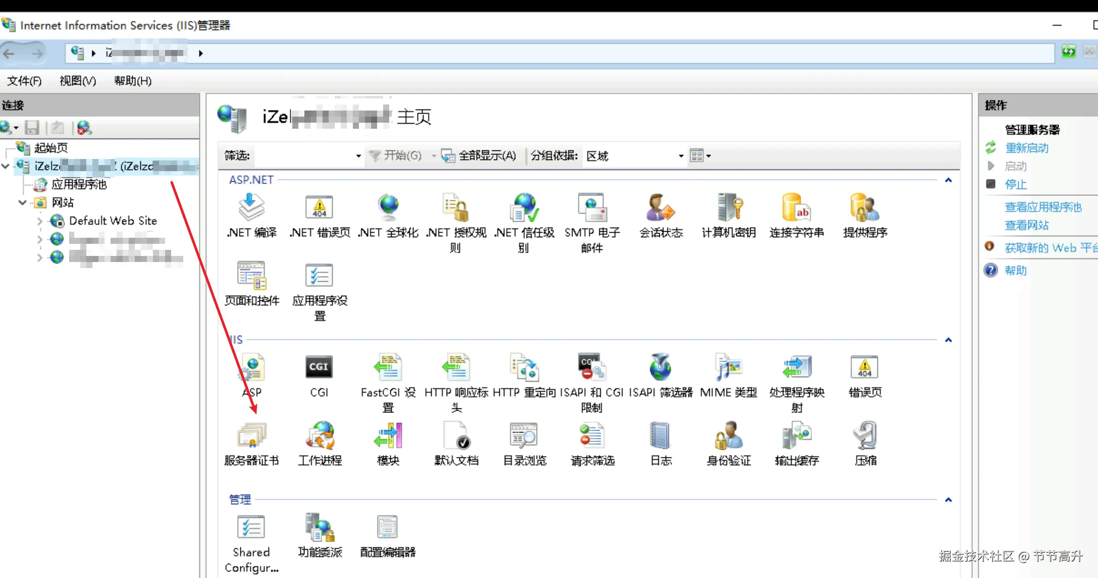
Task: Open the 分组依据 区域 dropdown
Action: click(634, 156)
